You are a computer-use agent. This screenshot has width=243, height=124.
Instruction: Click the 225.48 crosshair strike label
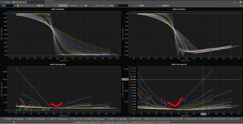coord(203,114)
